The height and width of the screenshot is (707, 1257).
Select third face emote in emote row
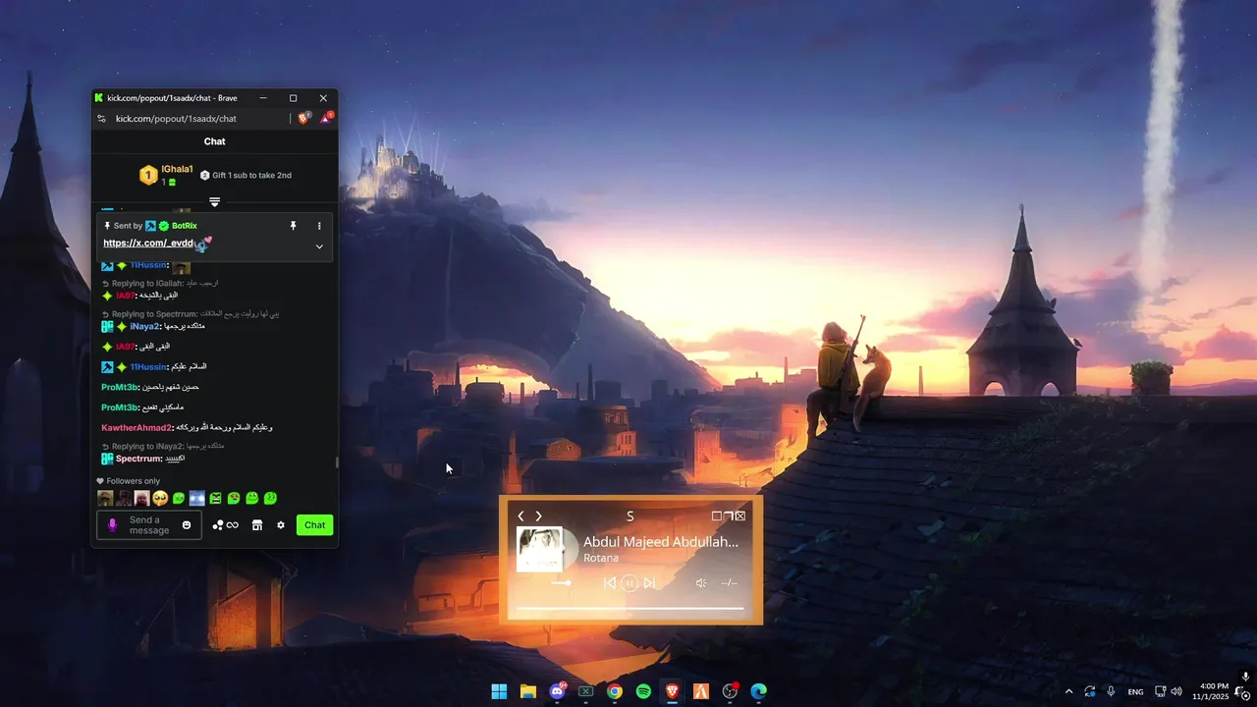[142, 499]
